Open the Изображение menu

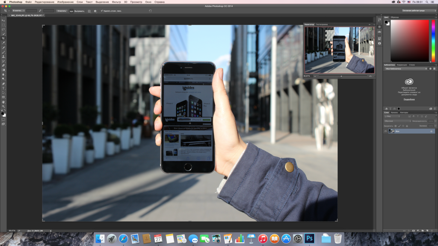(x=65, y=2)
